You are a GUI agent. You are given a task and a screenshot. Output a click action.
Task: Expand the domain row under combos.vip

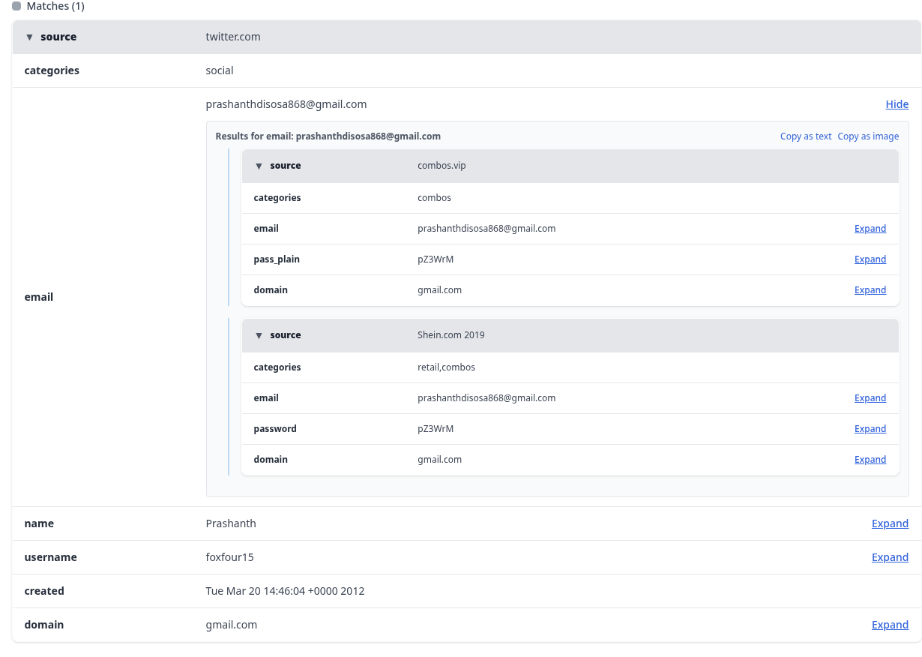(870, 290)
